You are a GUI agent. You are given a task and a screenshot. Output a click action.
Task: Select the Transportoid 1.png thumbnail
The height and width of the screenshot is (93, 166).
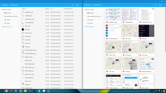(146, 16)
